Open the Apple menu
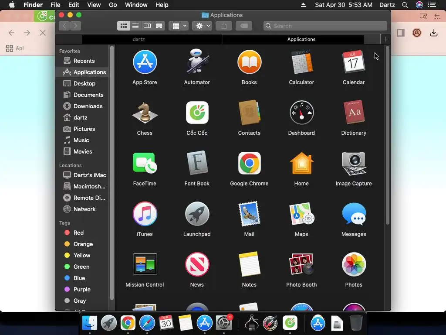Viewport: 446px width, 335px height. pos(12,5)
